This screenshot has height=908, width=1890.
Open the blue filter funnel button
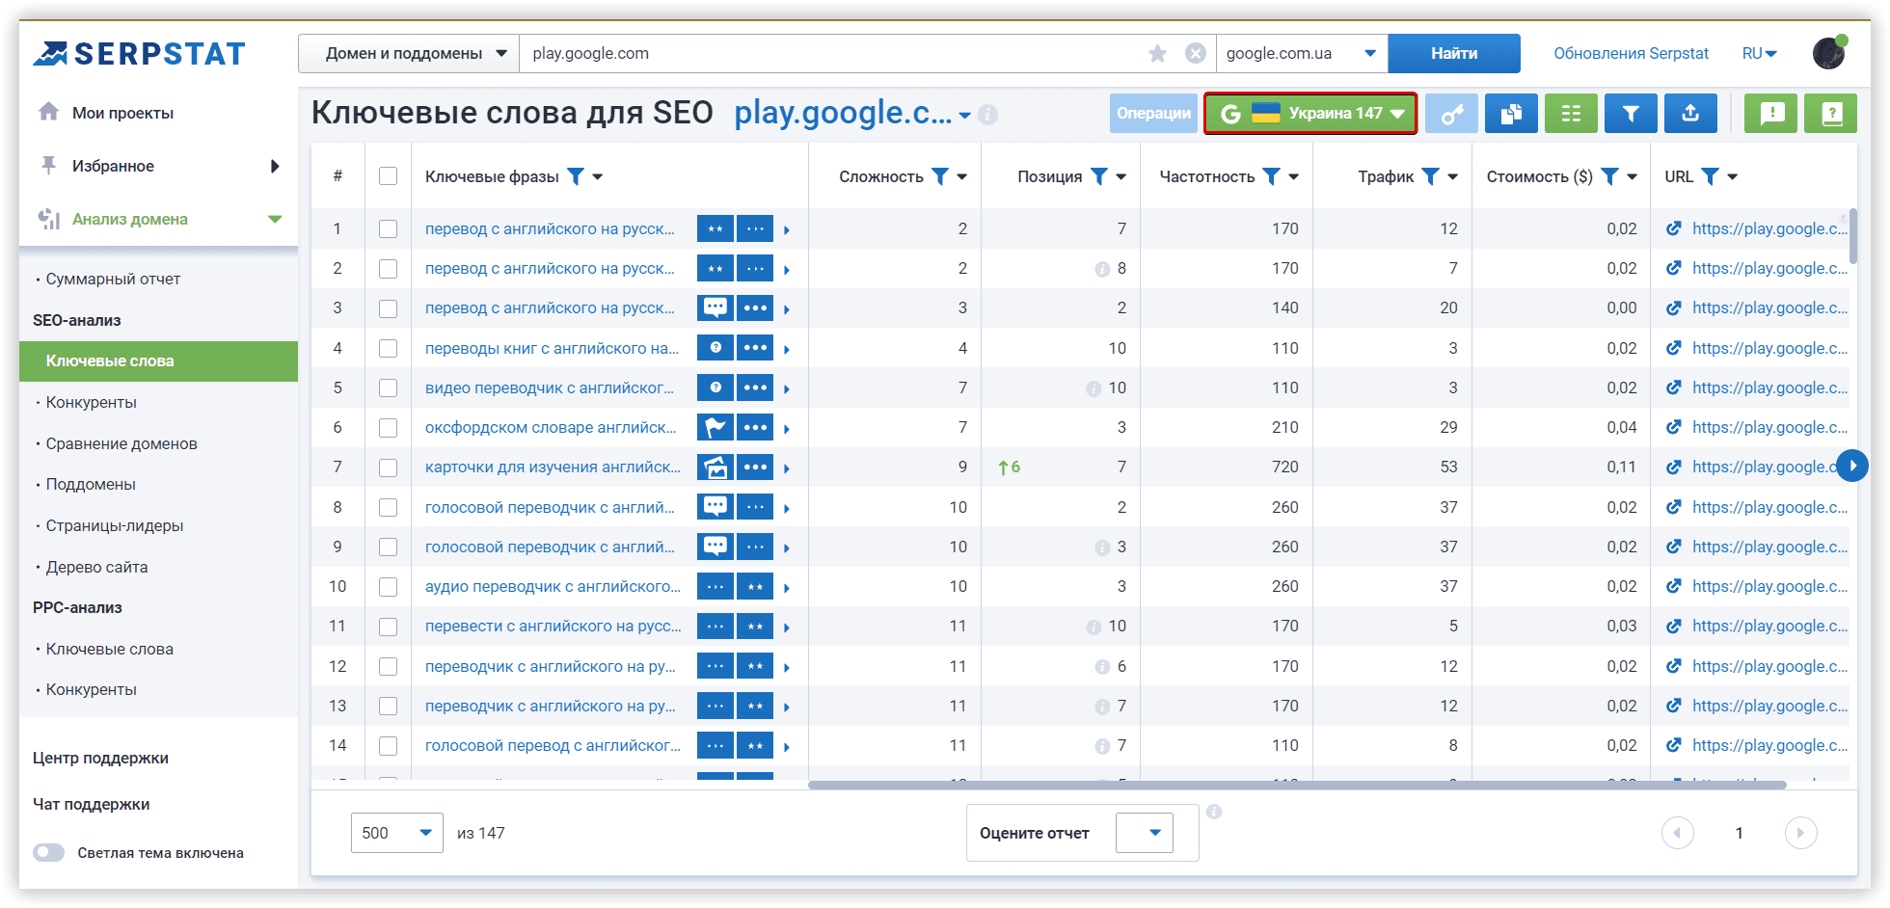(1631, 114)
